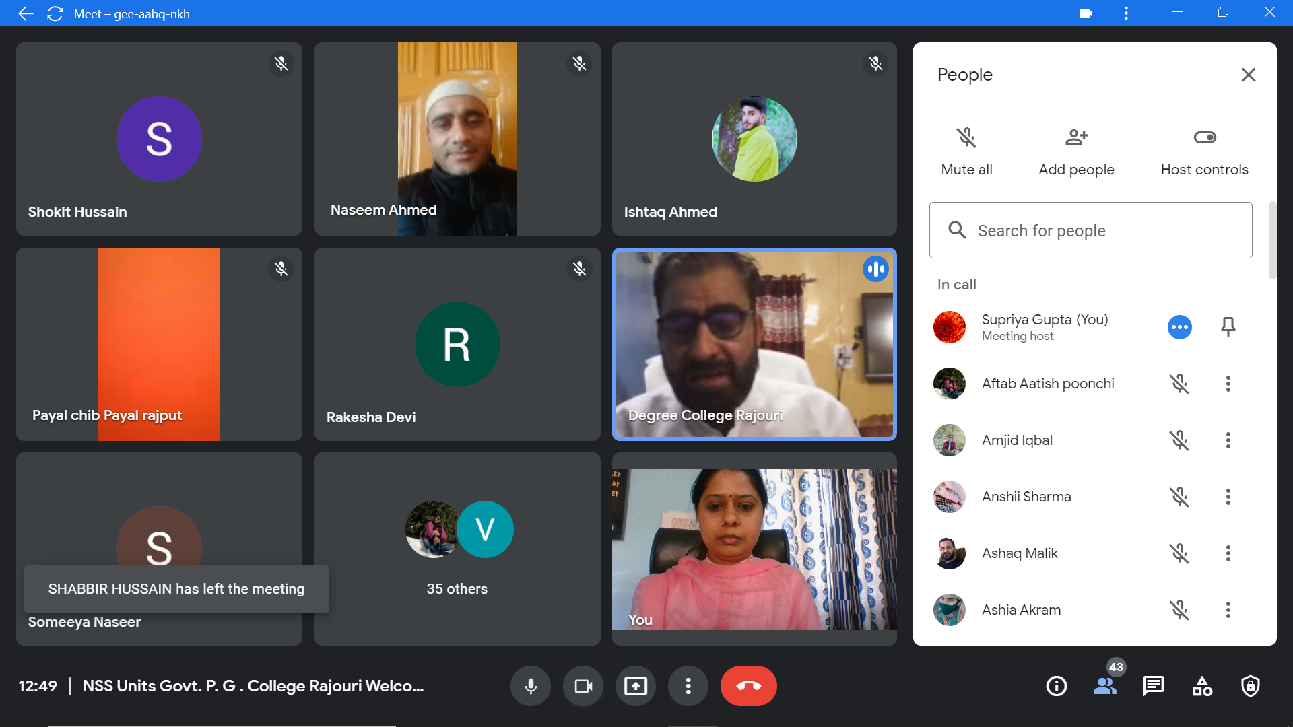Open the meeting details info icon
Screen dimensions: 1293x727
pos(1056,686)
